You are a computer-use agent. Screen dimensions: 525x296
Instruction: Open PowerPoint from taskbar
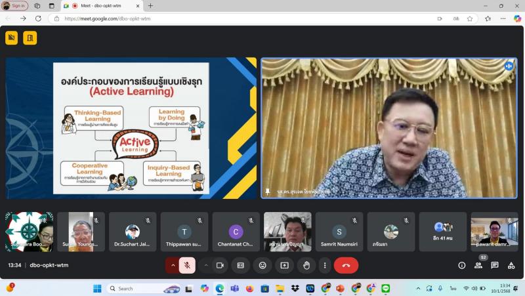pos(340,288)
